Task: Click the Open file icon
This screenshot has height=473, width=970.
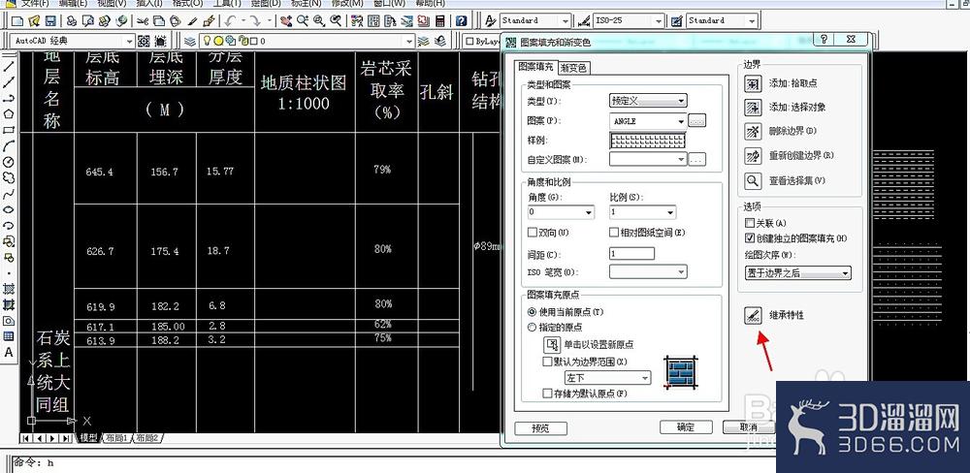Action: pyautogui.click(x=34, y=21)
